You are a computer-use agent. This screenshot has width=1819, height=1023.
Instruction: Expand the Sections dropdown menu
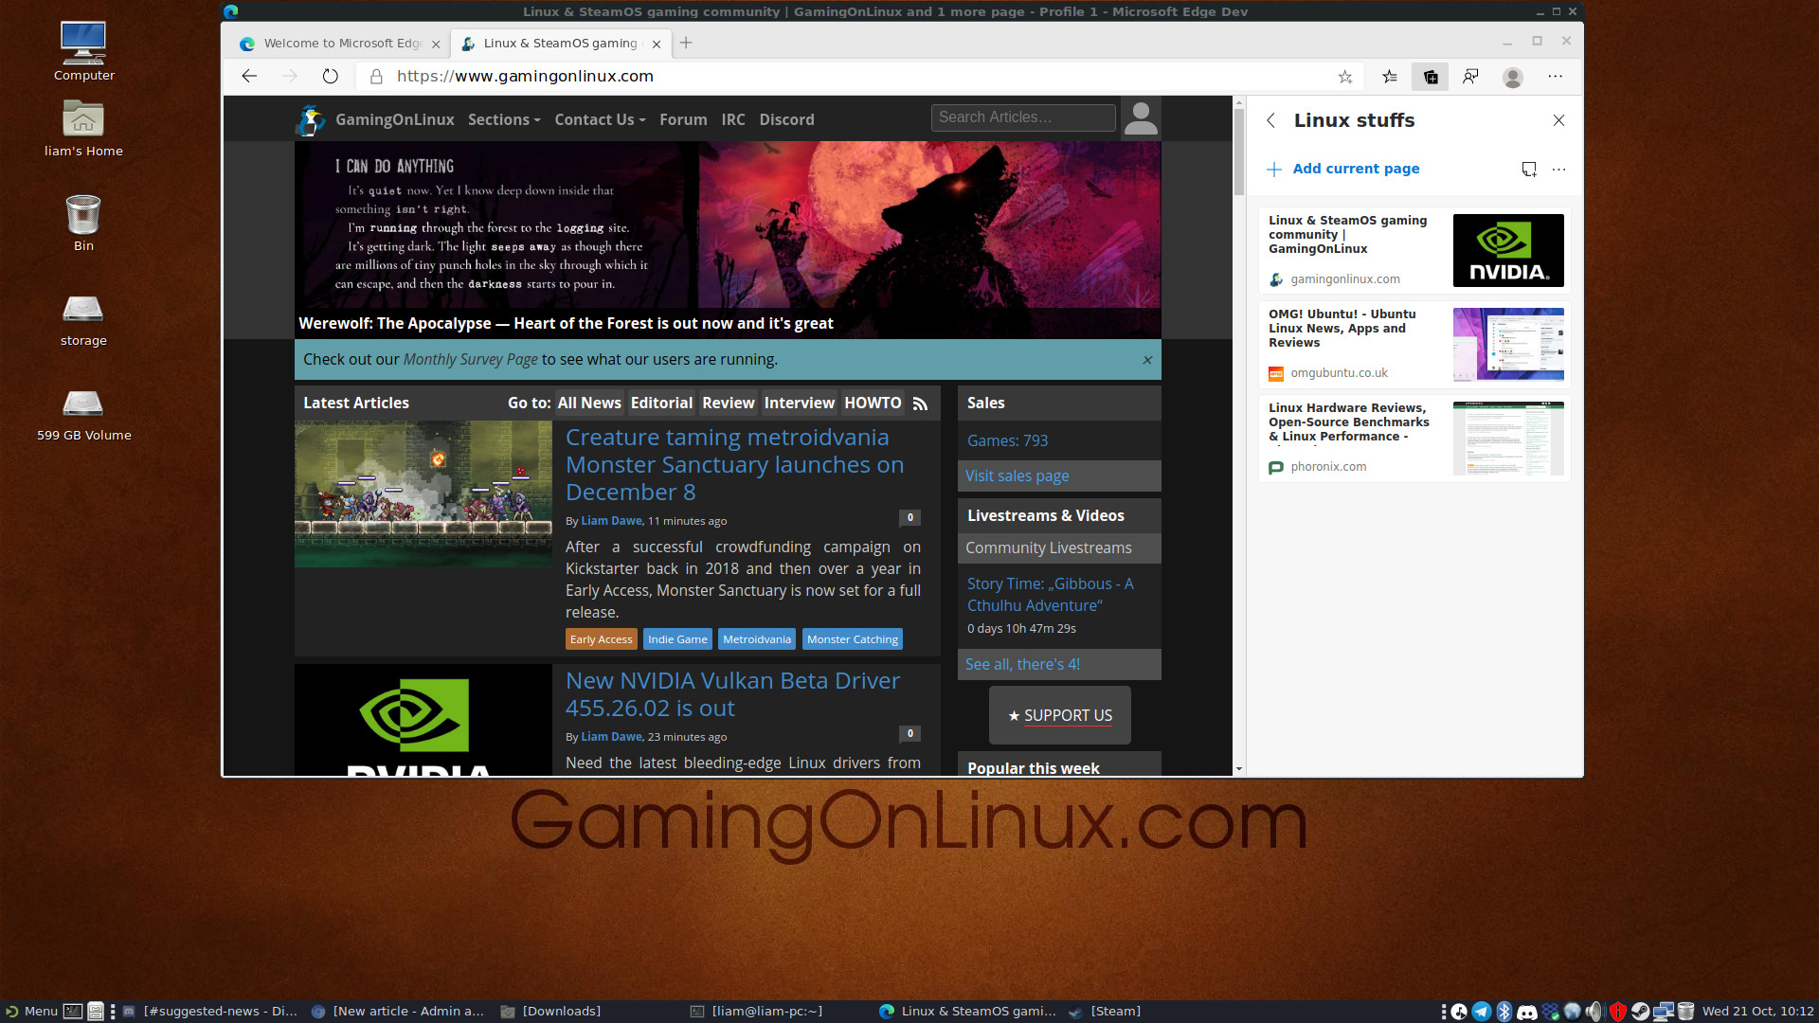(501, 118)
